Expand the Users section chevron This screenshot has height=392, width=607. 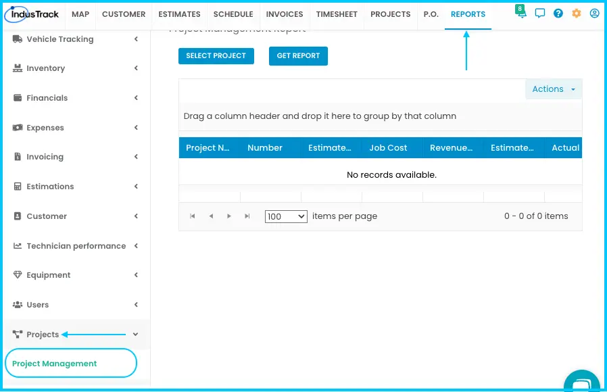pos(136,305)
